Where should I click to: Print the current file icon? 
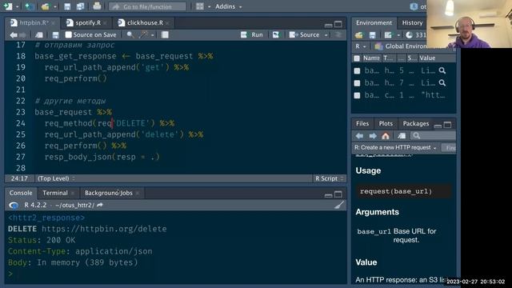pyautogui.click(x=97, y=6)
